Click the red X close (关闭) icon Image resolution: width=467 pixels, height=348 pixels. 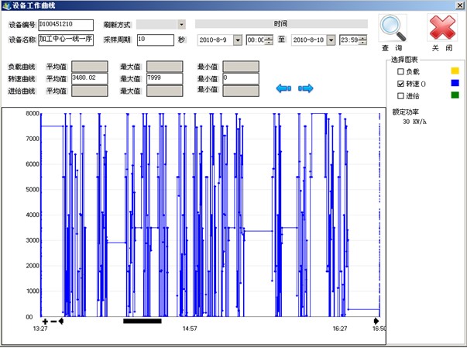point(442,28)
